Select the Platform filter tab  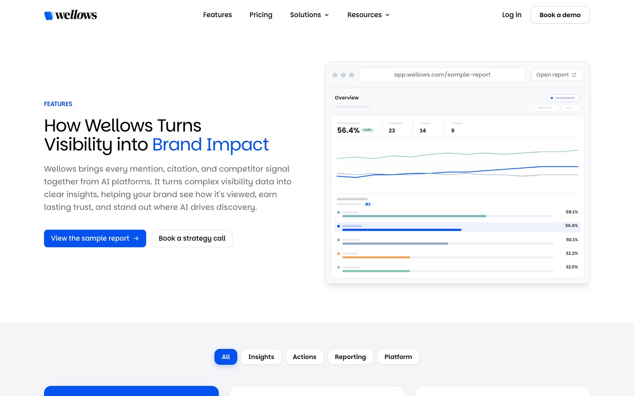tap(398, 357)
